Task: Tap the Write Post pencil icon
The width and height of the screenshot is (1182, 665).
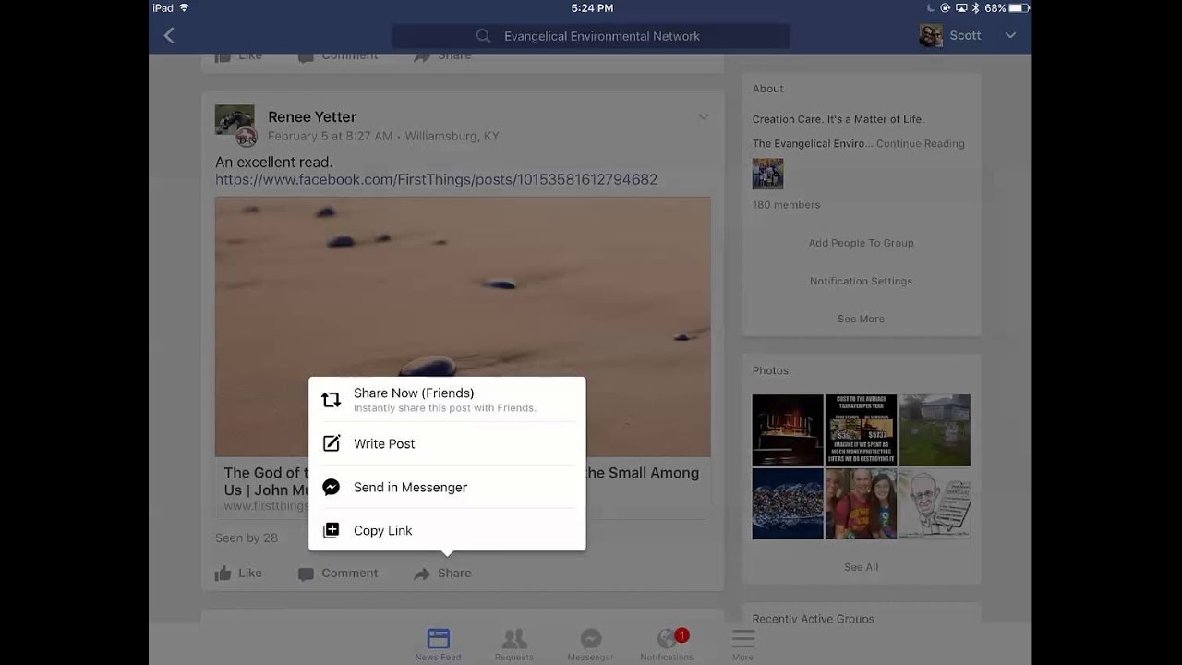Action: [x=332, y=443]
